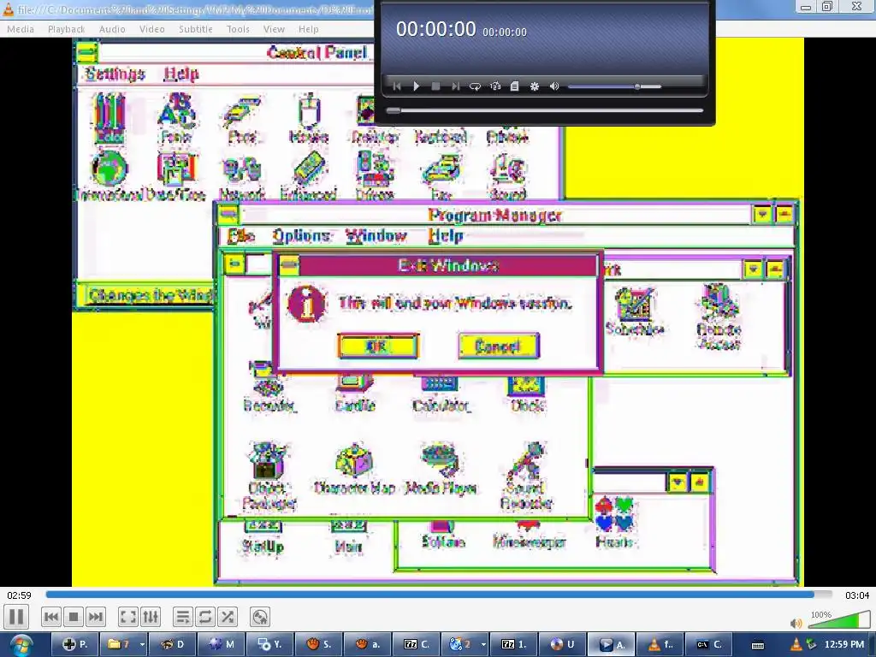Open Exit Windows dialog control-menu box

tap(289, 265)
